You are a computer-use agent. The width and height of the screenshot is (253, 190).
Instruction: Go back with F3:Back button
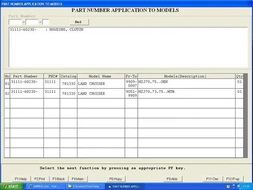(59, 179)
